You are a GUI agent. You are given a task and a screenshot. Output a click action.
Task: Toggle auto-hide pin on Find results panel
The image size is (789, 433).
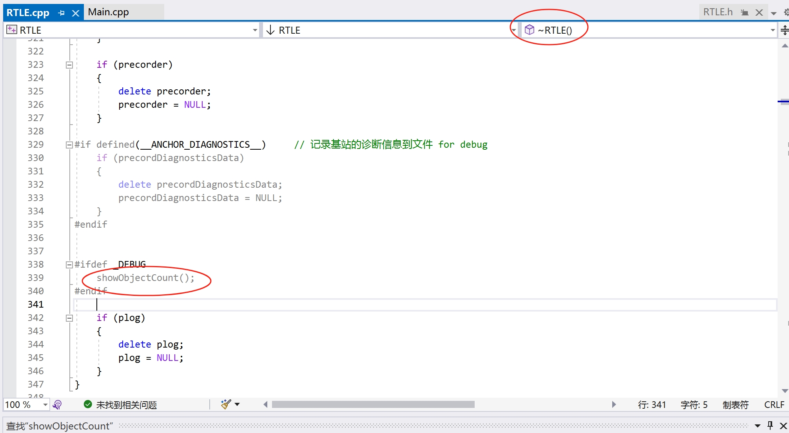tap(770, 426)
